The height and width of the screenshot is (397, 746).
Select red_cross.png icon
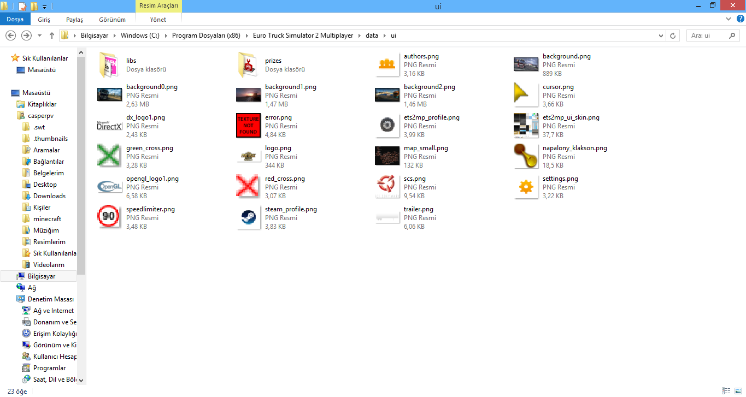248,186
